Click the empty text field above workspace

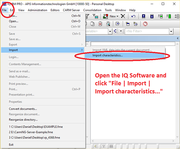coord(133,44)
